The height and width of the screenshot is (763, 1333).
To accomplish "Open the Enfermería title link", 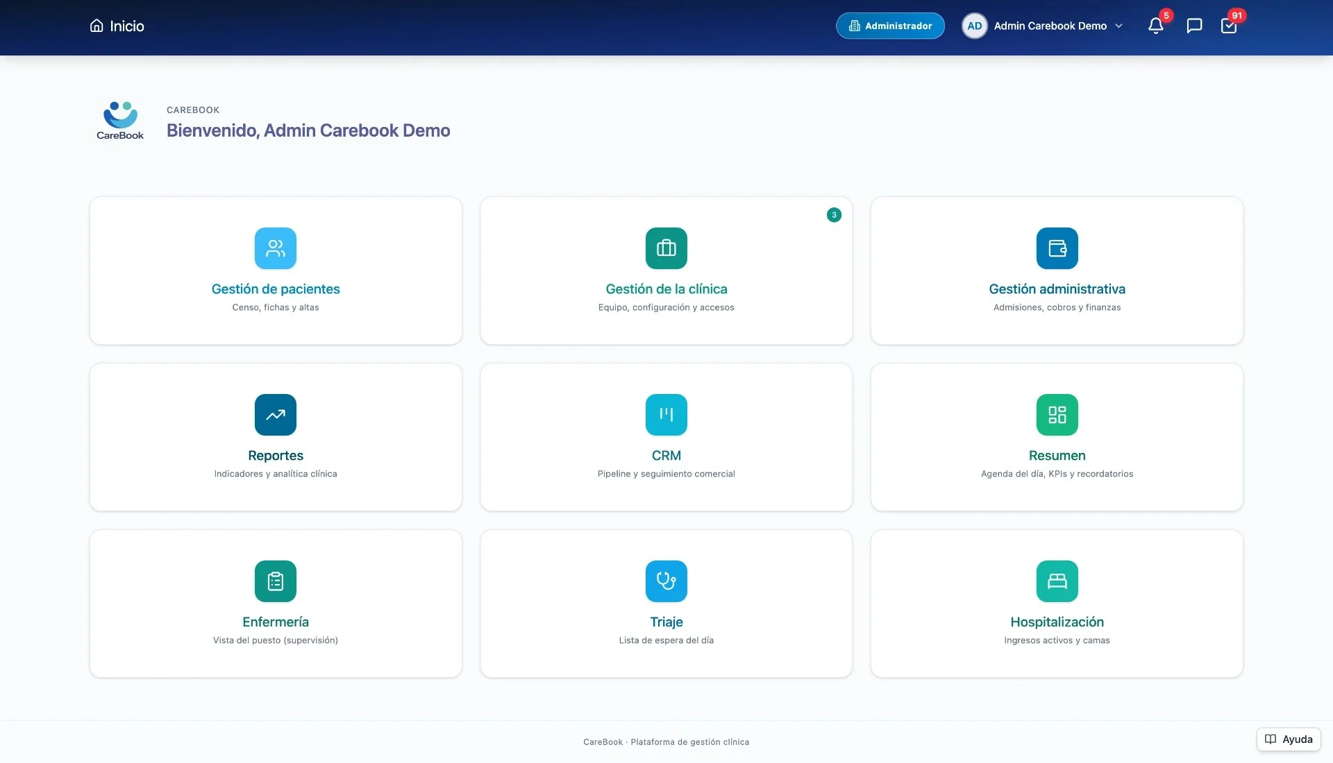I will [x=276, y=621].
